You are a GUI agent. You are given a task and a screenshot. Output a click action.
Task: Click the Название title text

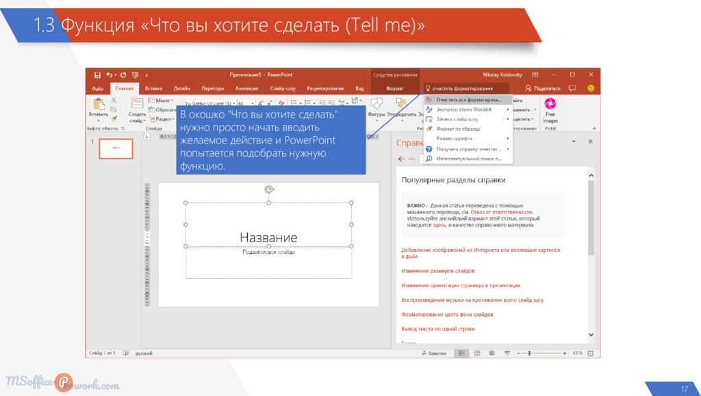268,237
